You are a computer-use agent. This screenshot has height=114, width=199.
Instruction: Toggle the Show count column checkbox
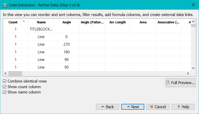[x=5, y=87]
